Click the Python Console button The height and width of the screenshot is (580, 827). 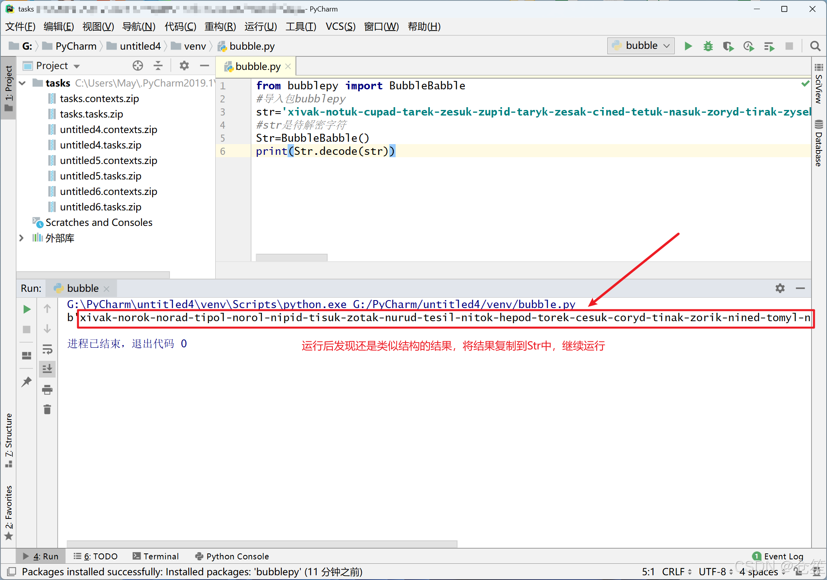click(232, 556)
